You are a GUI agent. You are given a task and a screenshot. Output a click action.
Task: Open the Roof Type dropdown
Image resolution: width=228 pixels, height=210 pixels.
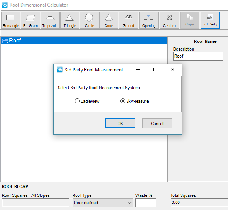(x=103, y=203)
